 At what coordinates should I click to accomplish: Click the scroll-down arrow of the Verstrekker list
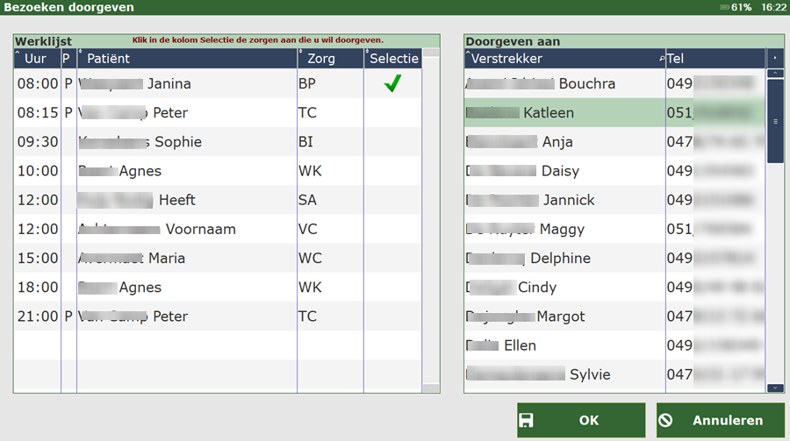click(775, 388)
